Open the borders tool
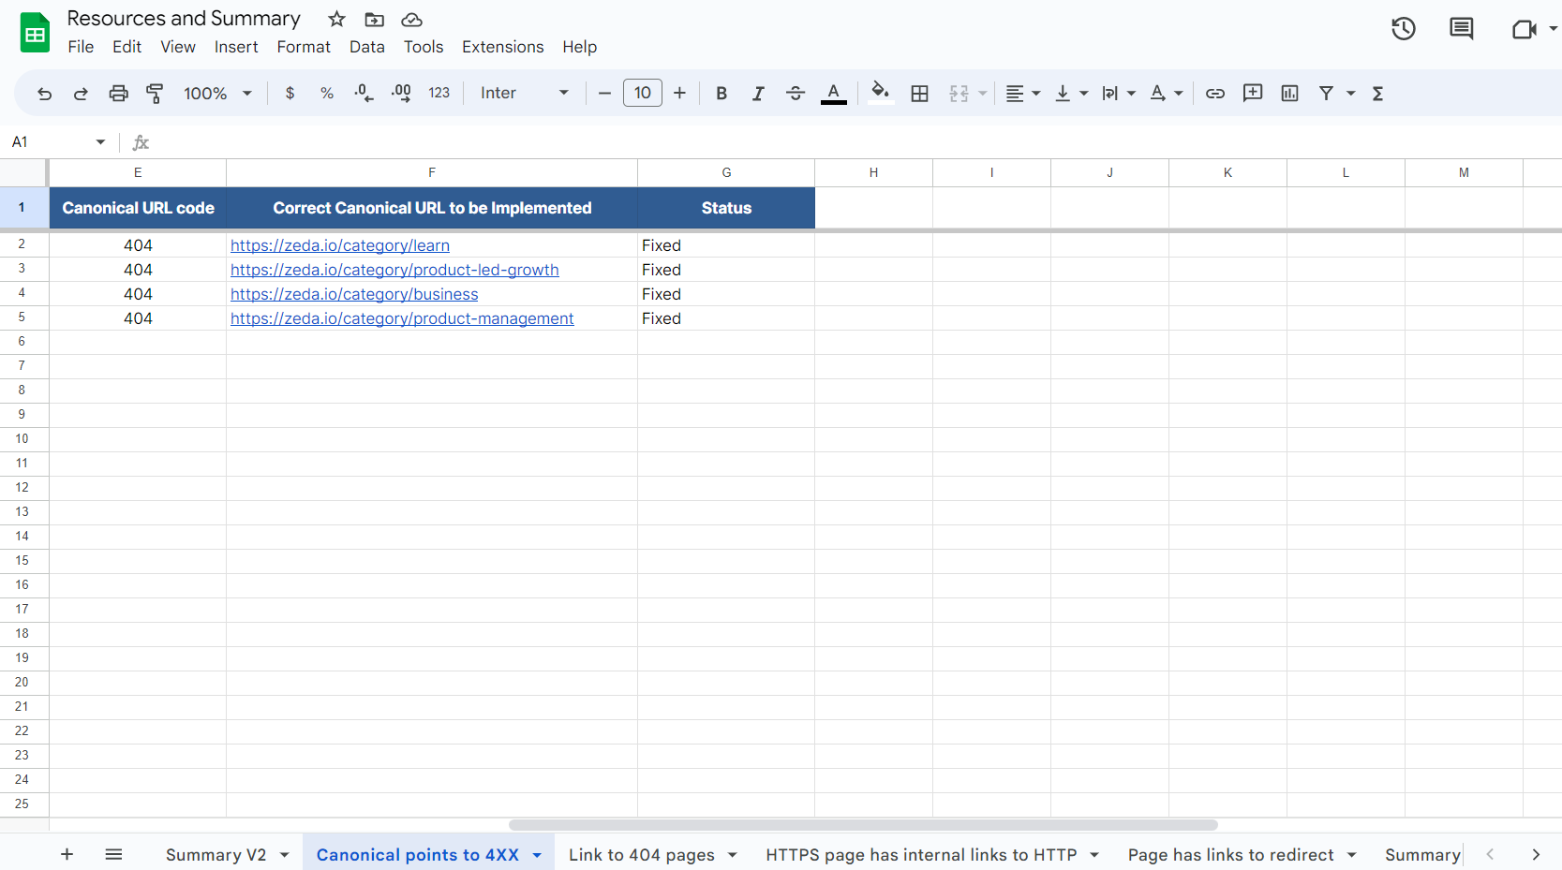This screenshot has height=870, width=1562. click(x=919, y=93)
